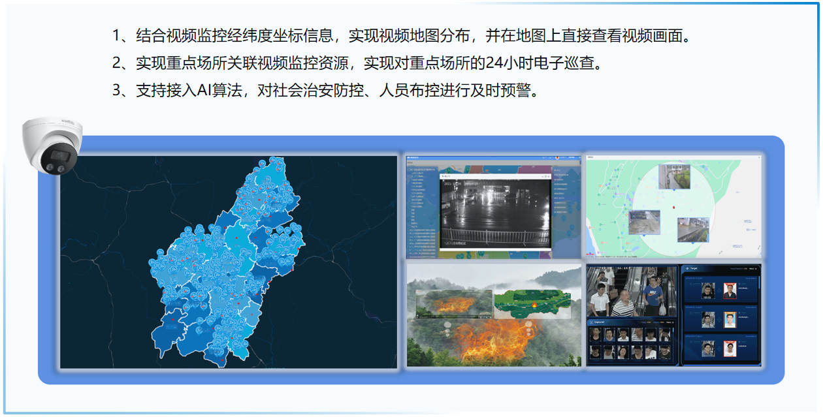This screenshot has width=823, height=417.
Task: Open the night street surveillance video screenshot
Action: point(493,208)
